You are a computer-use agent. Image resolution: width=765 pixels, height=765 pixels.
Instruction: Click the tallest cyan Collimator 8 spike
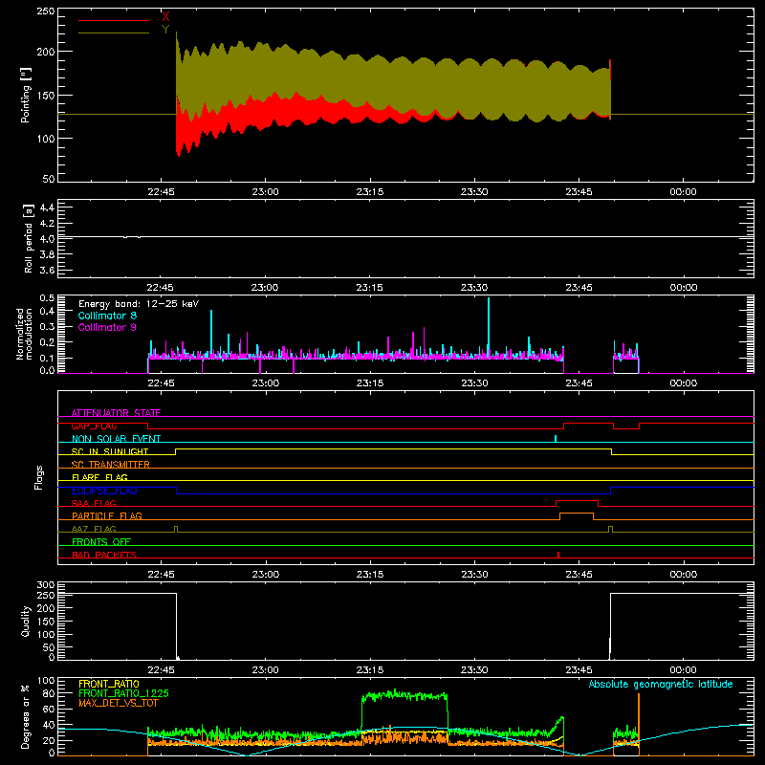489,327
